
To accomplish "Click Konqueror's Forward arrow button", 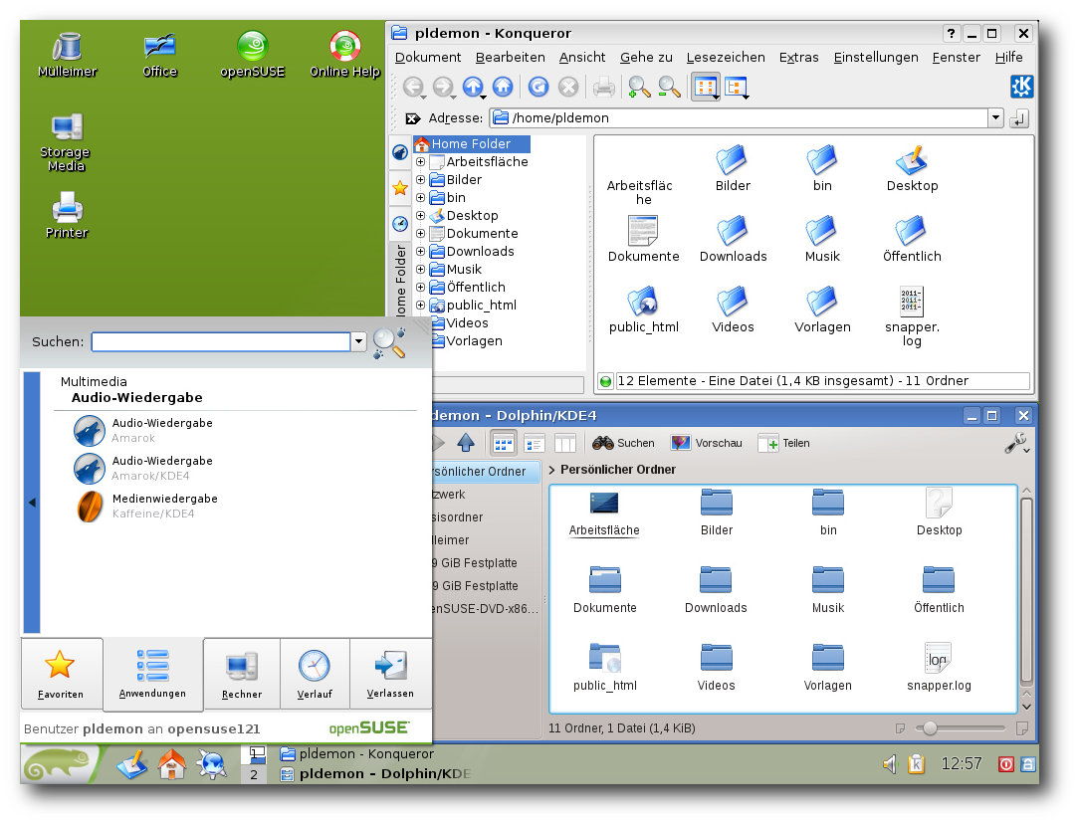I will (443, 87).
